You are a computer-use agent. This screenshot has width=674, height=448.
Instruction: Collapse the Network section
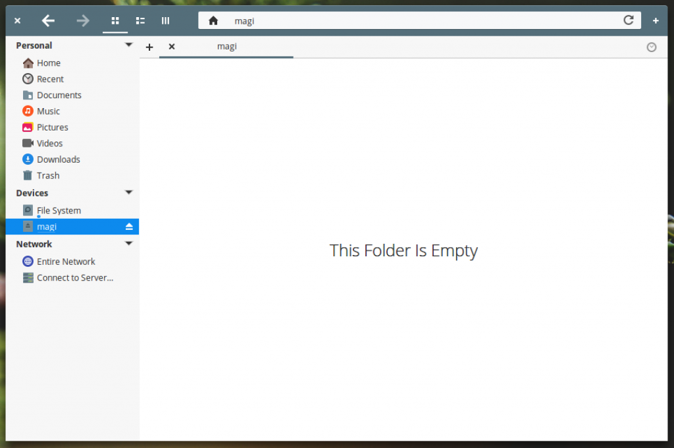[x=129, y=243]
